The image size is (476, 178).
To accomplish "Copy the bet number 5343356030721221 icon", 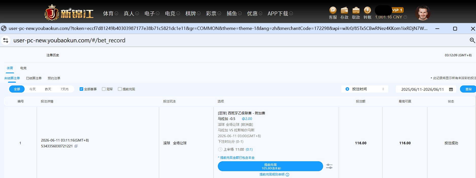I will (x=76, y=146).
